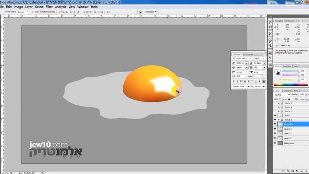Click the horizontal scale field

click(258, 72)
